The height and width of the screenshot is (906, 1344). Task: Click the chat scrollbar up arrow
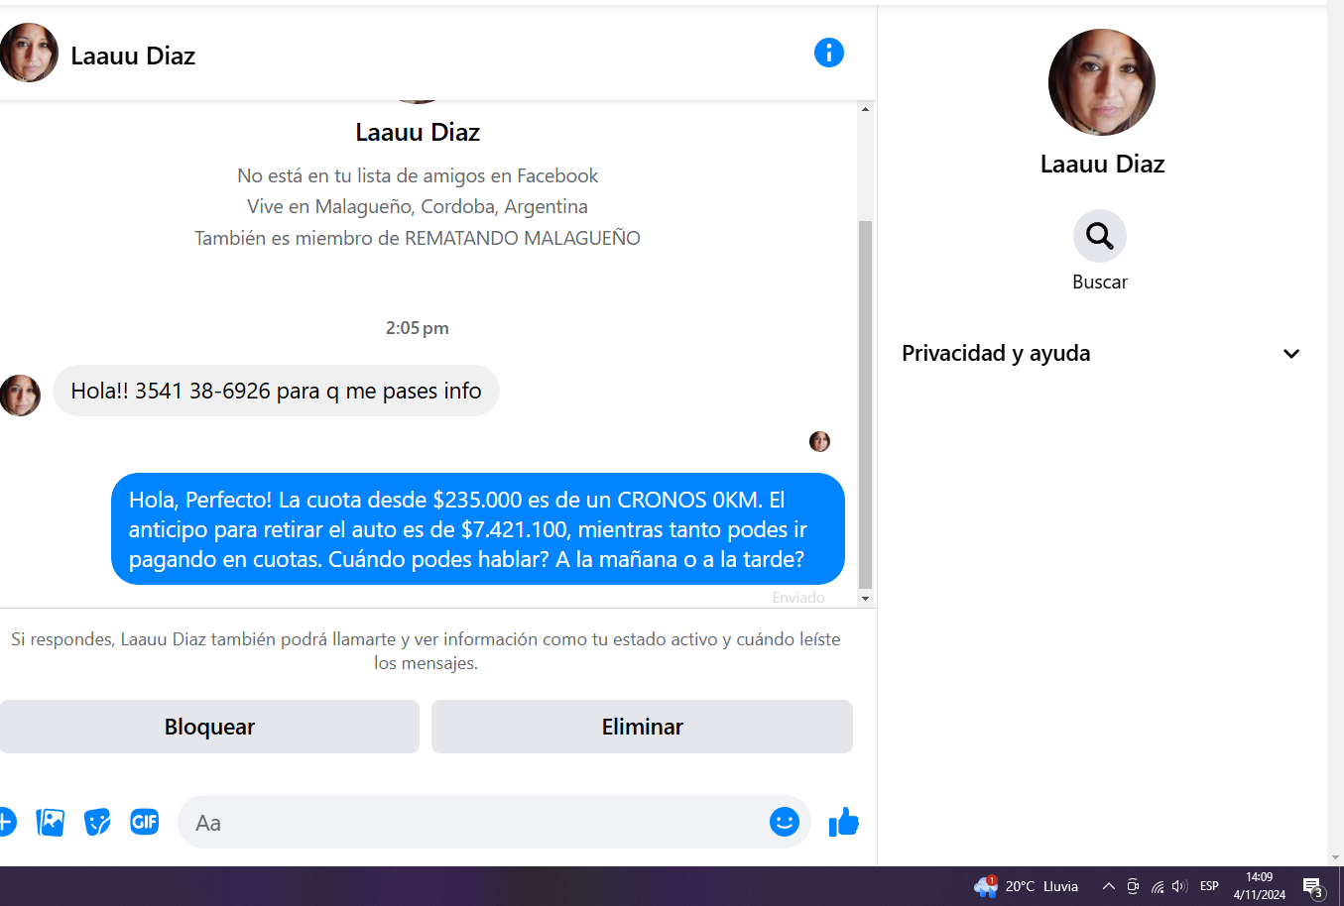pos(865,109)
